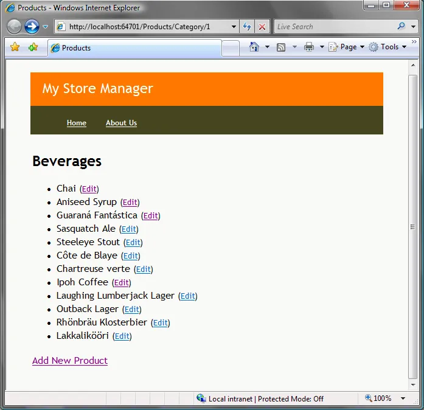Click the red Stop loading icon
This screenshot has height=410, width=424.
coord(262,27)
